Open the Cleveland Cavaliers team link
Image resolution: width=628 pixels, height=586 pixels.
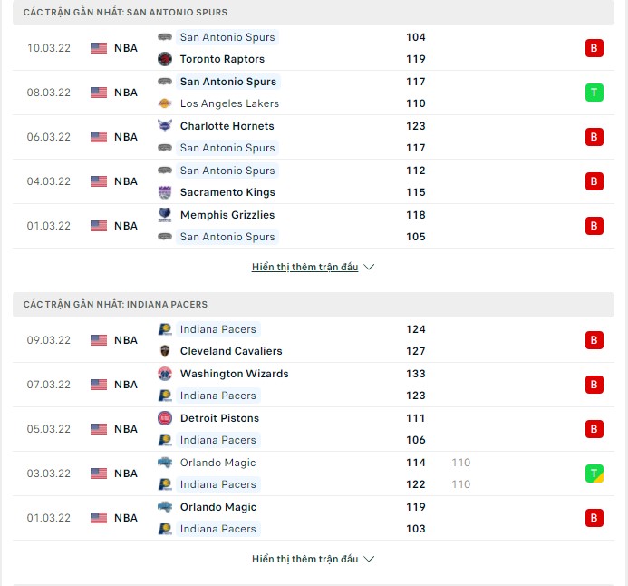point(231,351)
